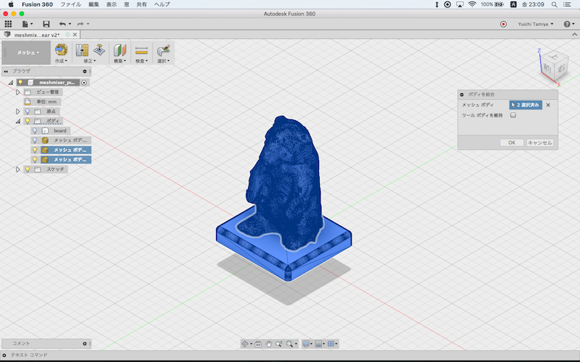Click the ブラウザ header options round icon

(85, 71)
